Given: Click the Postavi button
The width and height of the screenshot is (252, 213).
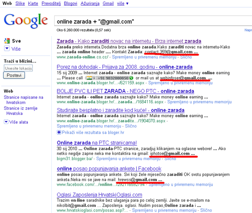Looking at the screenshot, I should pyautogui.click(x=14, y=75).
